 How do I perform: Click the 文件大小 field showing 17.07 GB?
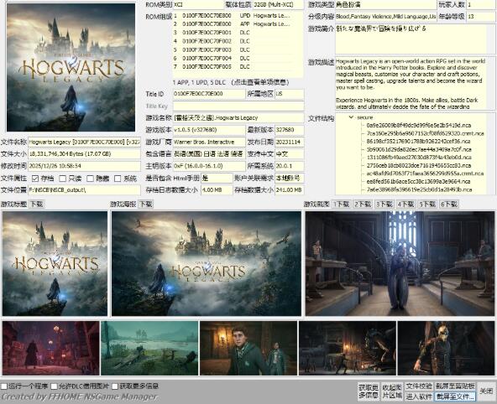[84, 154]
